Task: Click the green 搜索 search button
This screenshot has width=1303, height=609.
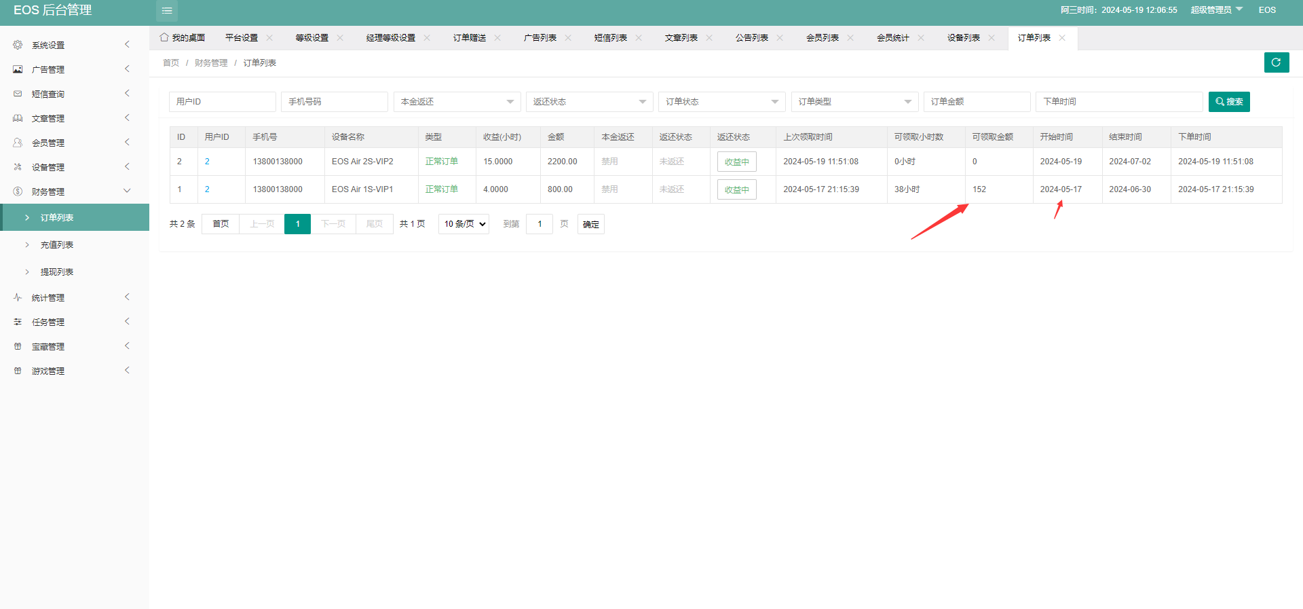Action: pyautogui.click(x=1229, y=102)
